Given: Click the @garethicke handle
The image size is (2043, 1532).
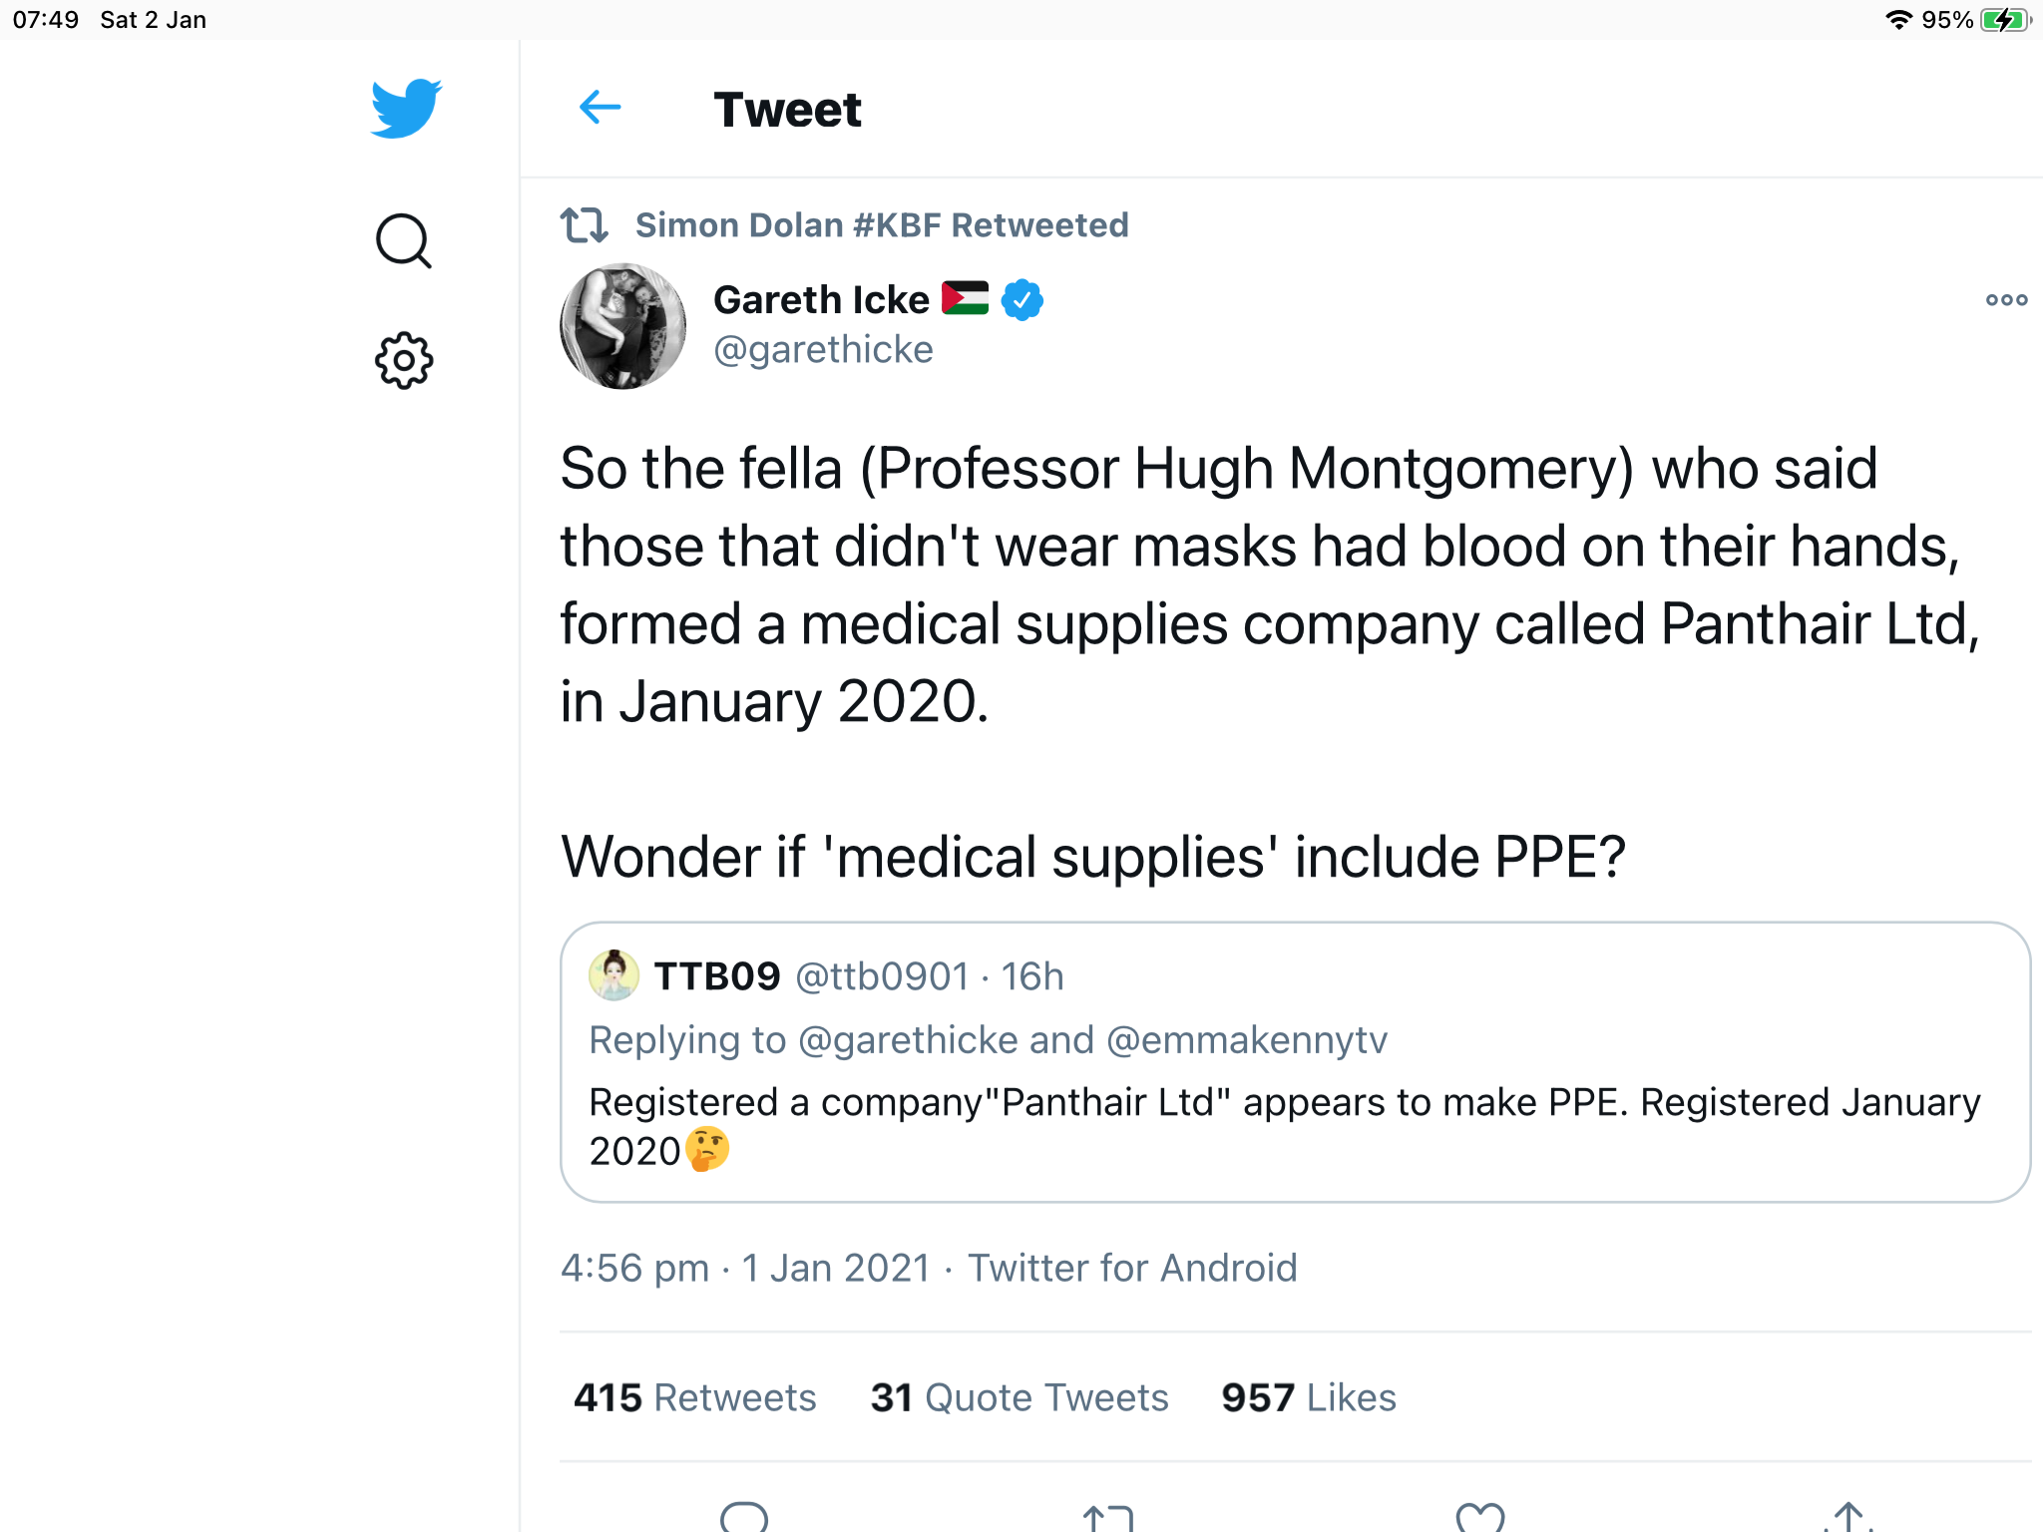Looking at the screenshot, I should tap(823, 350).
